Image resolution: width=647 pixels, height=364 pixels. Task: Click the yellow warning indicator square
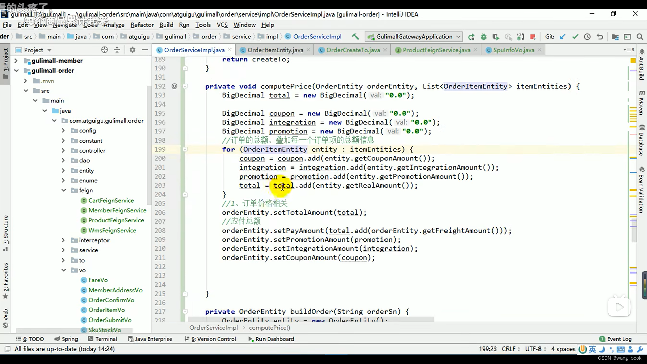pos(633,60)
